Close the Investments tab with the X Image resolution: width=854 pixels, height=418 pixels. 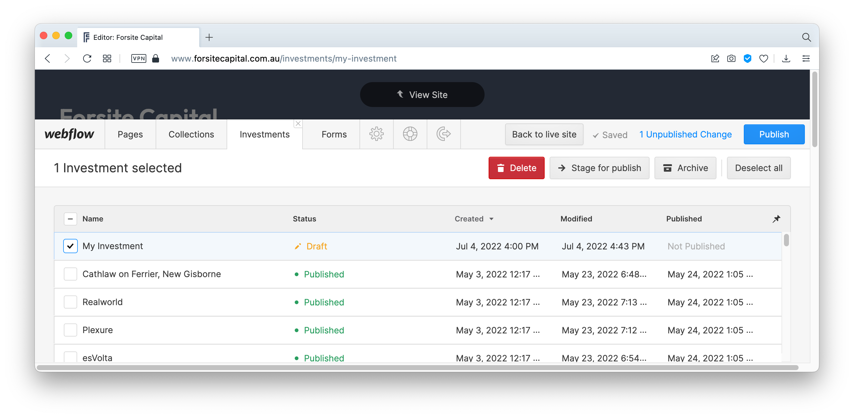[298, 123]
